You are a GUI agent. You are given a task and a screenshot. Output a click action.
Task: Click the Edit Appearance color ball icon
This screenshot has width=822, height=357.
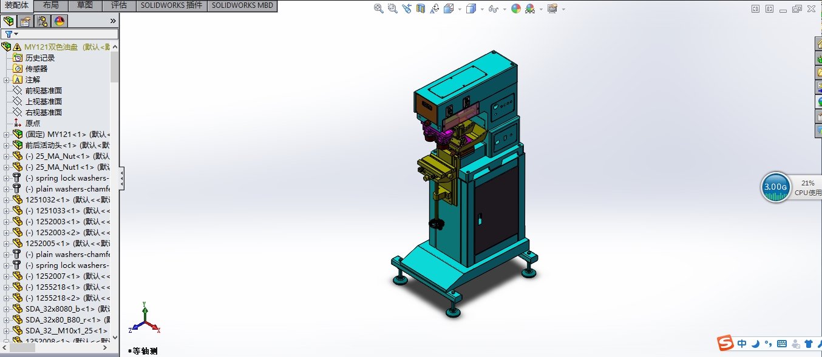click(515, 8)
